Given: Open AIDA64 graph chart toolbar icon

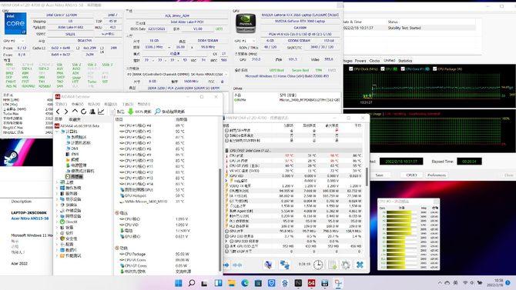Looking at the screenshot, I should (101, 112).
